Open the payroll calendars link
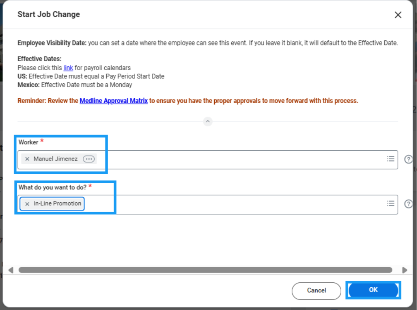Viewport: 417px width, 310px height. [68, 68]
